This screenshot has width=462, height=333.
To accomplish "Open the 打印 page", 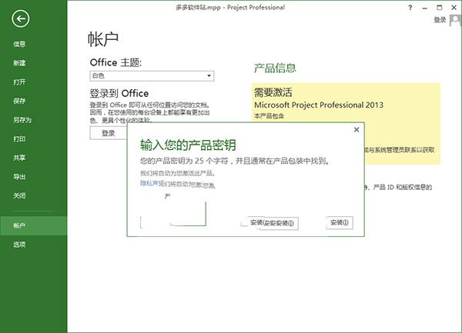I will click(x=19, y=139).
